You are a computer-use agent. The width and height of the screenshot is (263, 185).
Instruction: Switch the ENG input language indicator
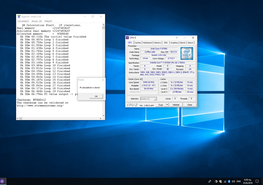[239, 181]
